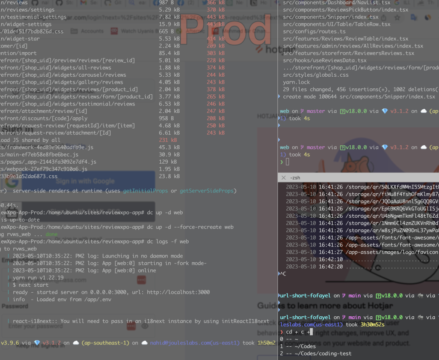Click 'yarn run v1.22.19' log line

[38, 278]
